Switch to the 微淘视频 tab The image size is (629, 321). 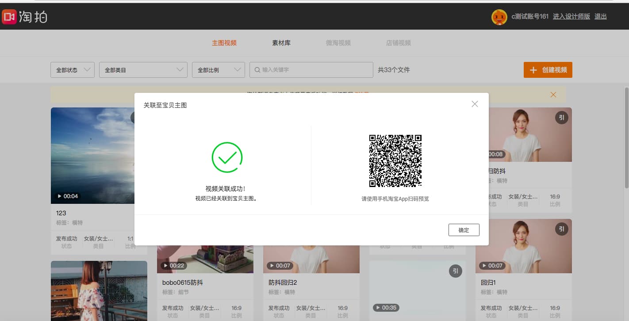click(x=338, y=43)
